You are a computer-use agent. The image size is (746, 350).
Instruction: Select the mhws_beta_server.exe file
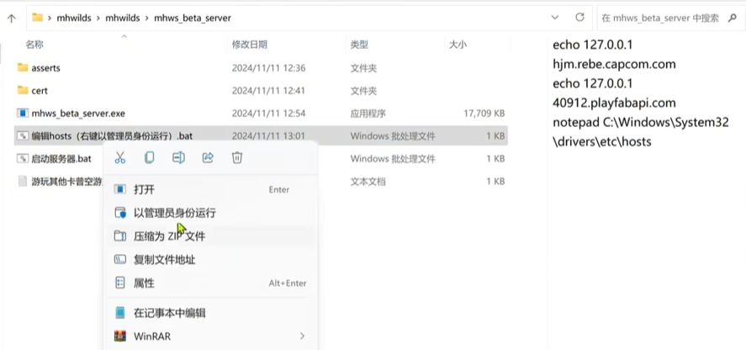pyautogui.click(x=77, y=113)
